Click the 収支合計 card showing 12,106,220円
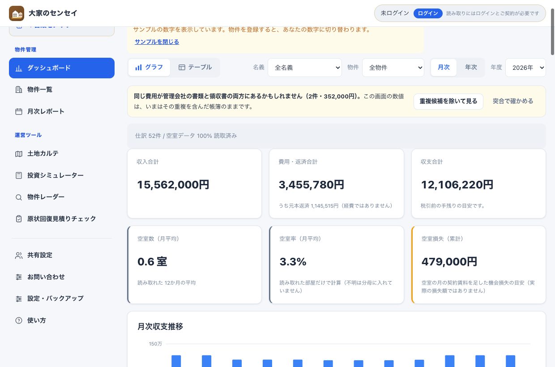The width and height of the screenshot is (555, 367). pyautogui.click(x=478, y=183)
